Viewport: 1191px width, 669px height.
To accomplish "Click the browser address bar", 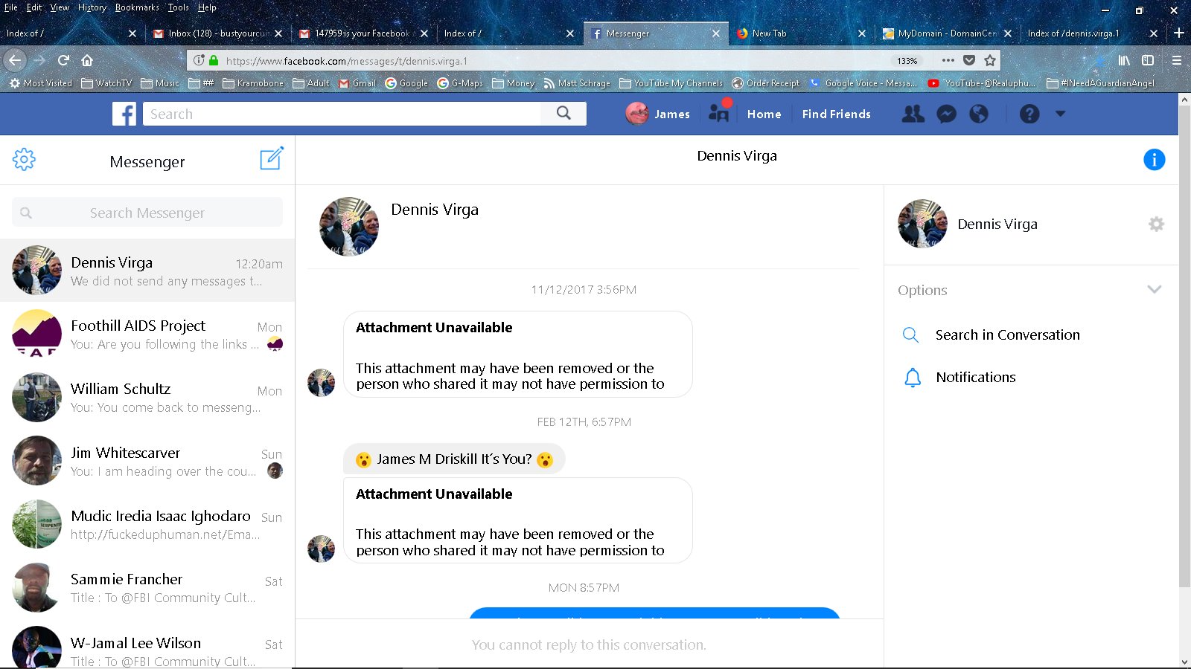I will pos(555,61).
